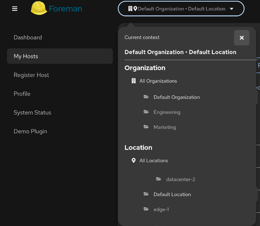
Task: Click the Foreman hard hat logo
Action: coord(39,8)
